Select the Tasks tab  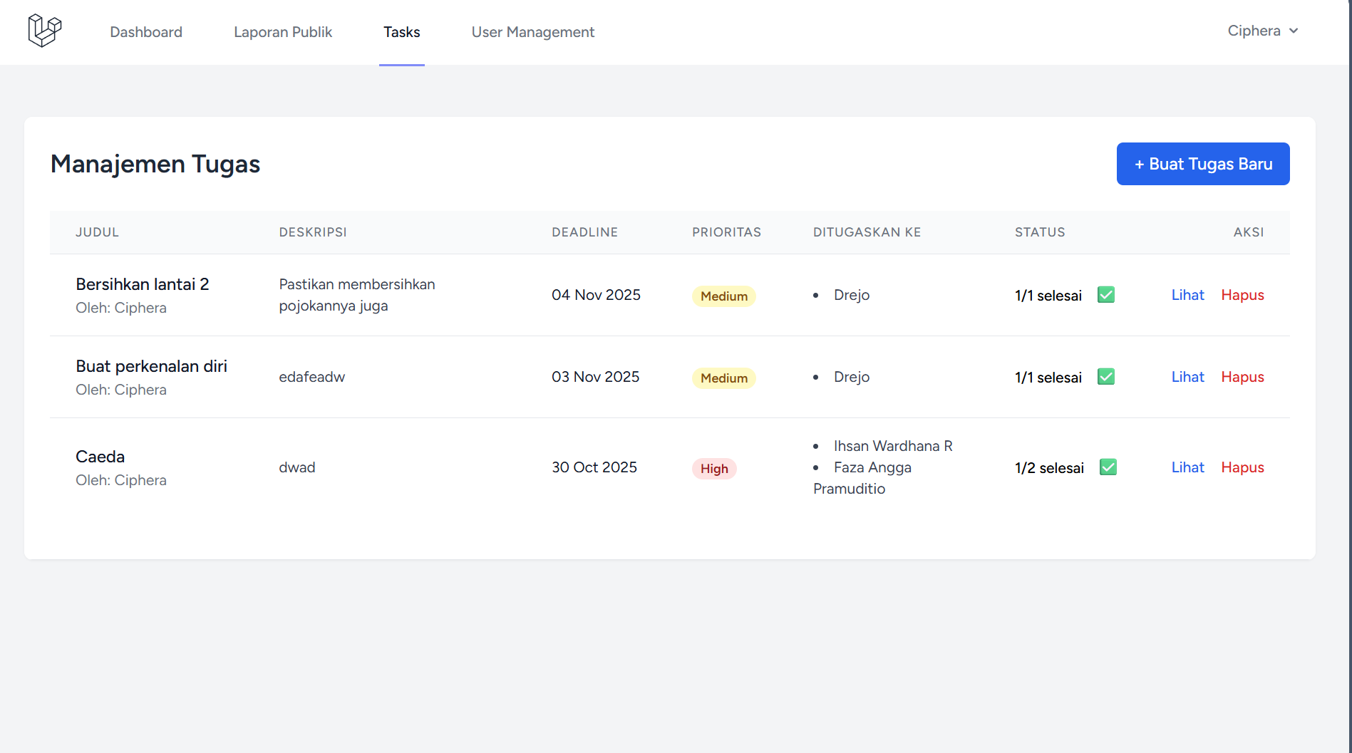[x=402, y=32]
